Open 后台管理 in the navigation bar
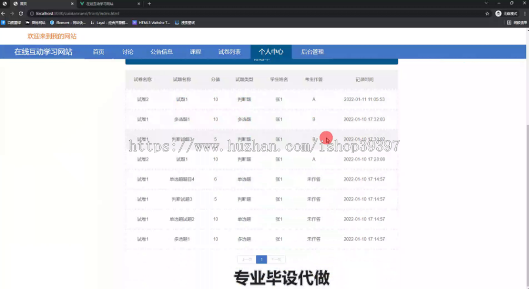529x289 pixels. point(313,52)
